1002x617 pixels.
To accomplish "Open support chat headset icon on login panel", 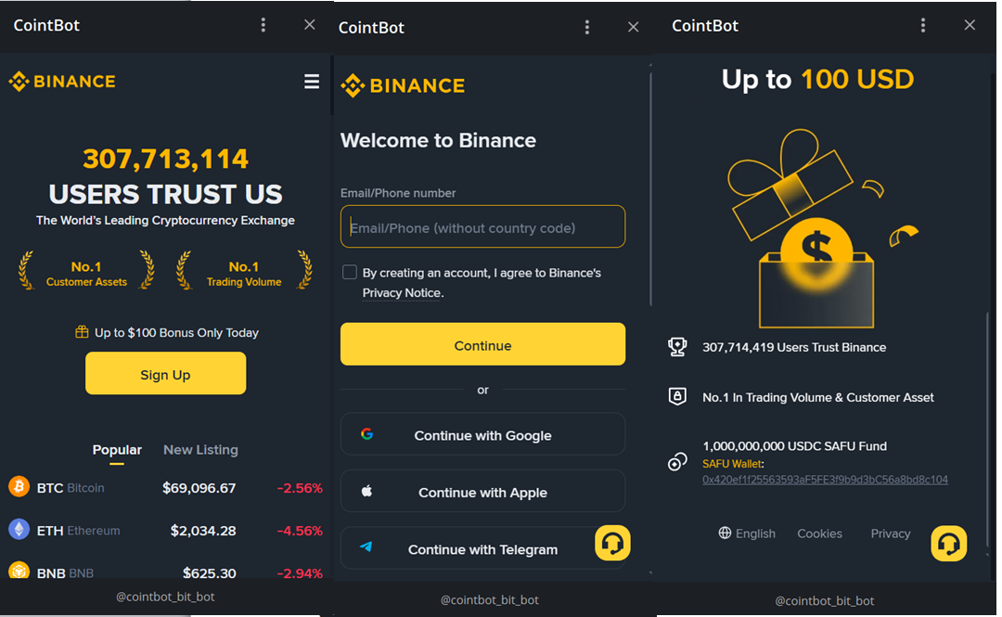I will [x=612, y=544].
